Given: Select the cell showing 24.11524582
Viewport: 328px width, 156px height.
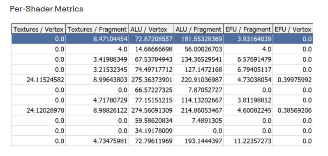Looking at the screenshot, I should click(x=39, y=80).
